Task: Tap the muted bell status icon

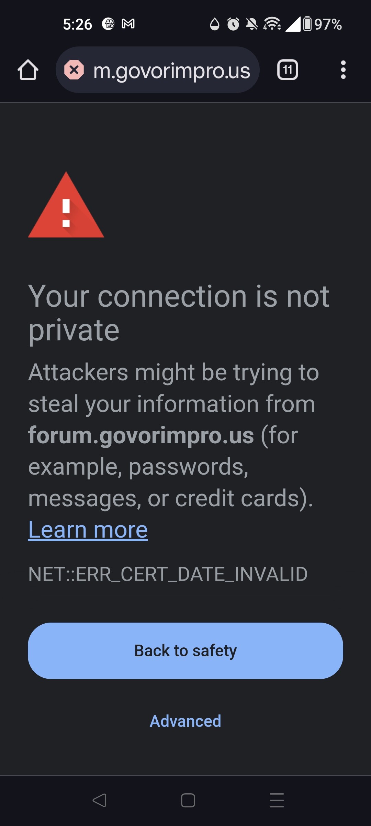Action: point(252,24)
